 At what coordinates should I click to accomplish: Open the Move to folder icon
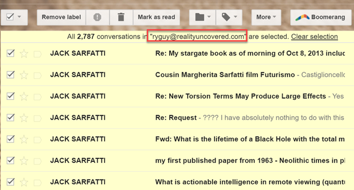(200, 17)
